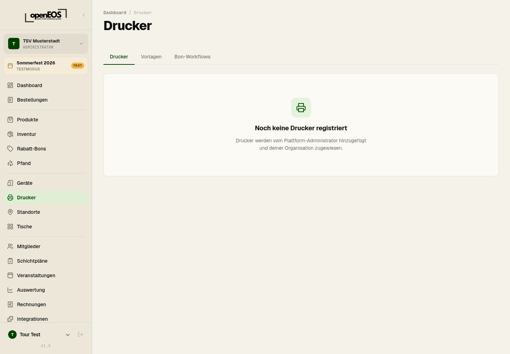Switch to the Vorlagen tab

pyautogui.click(x=151, y=57)
